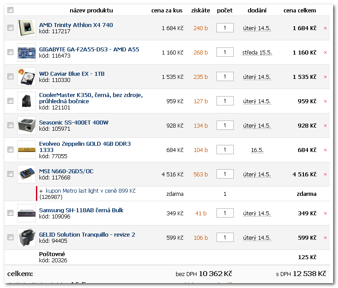Tick the select-all checkbox in header
The image size is (338, 288).
click(x=10, y=10)
